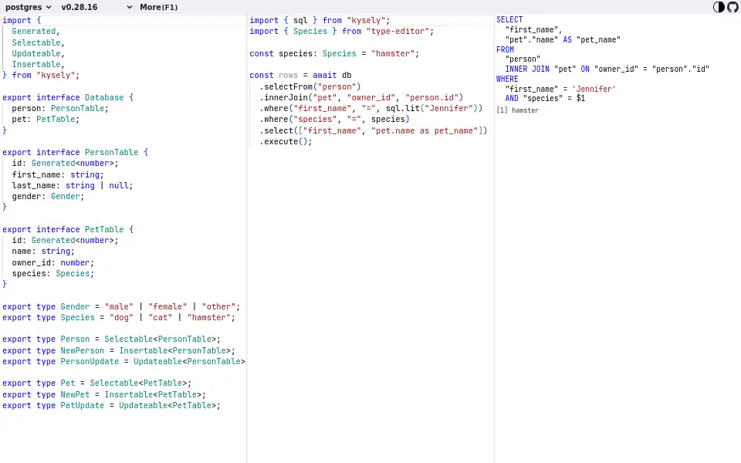Click the '.where("first_name", ...)' query line
Viewport: 741px width, 463px height.
pyautogui.click(x=371, y=108)
